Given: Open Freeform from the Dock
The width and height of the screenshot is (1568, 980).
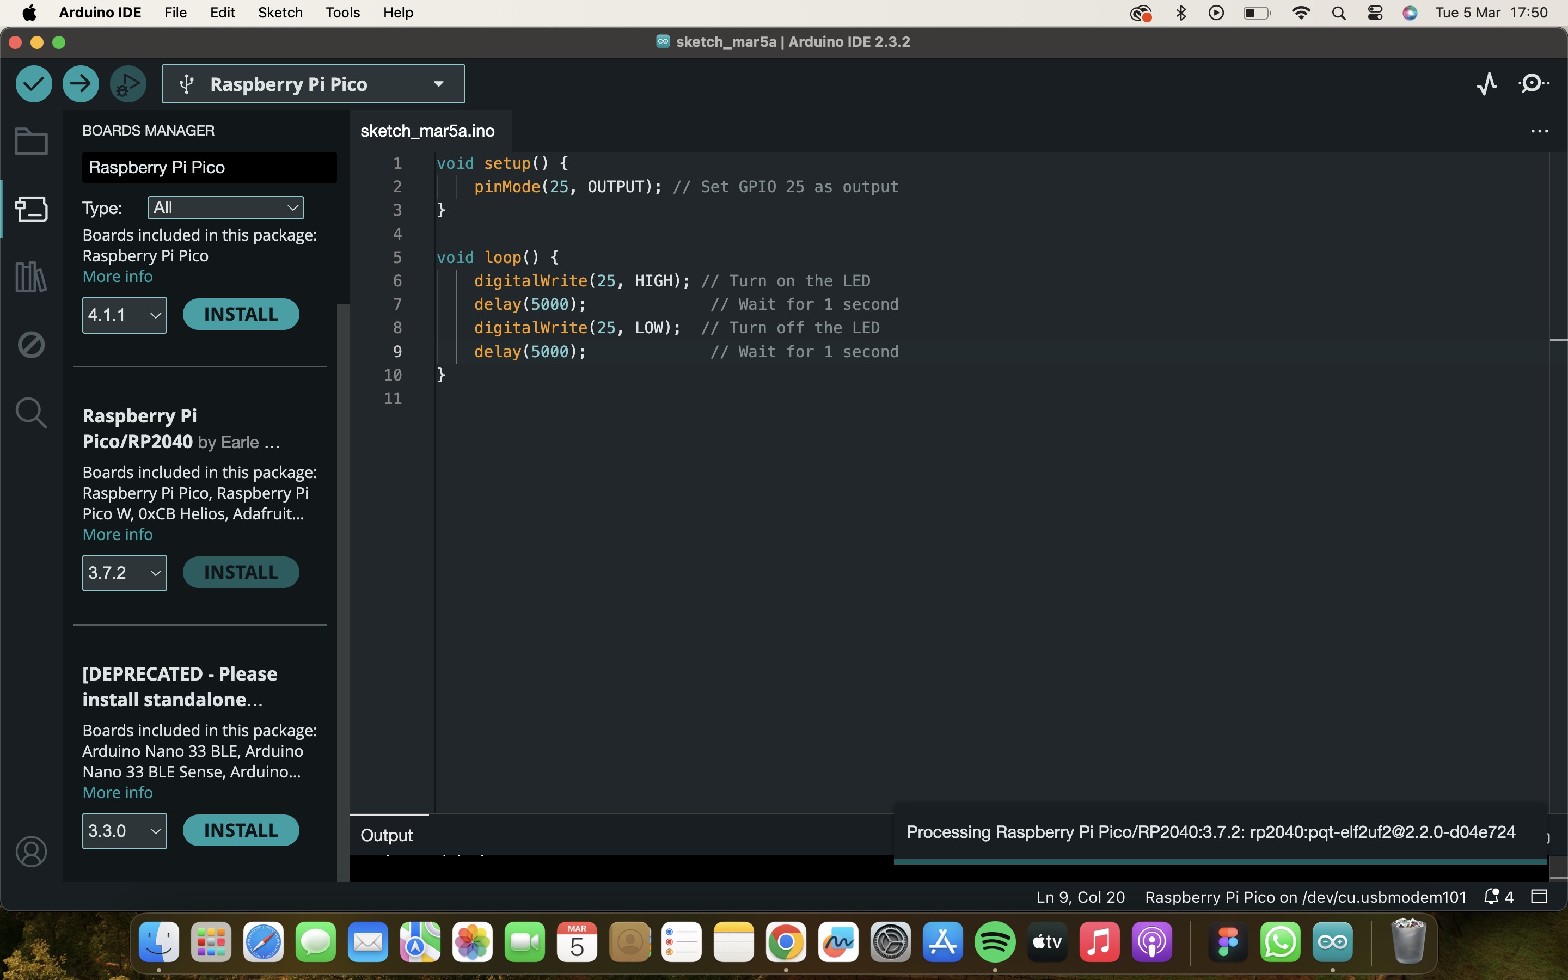Looking at the screenshot, I should 838,942.
